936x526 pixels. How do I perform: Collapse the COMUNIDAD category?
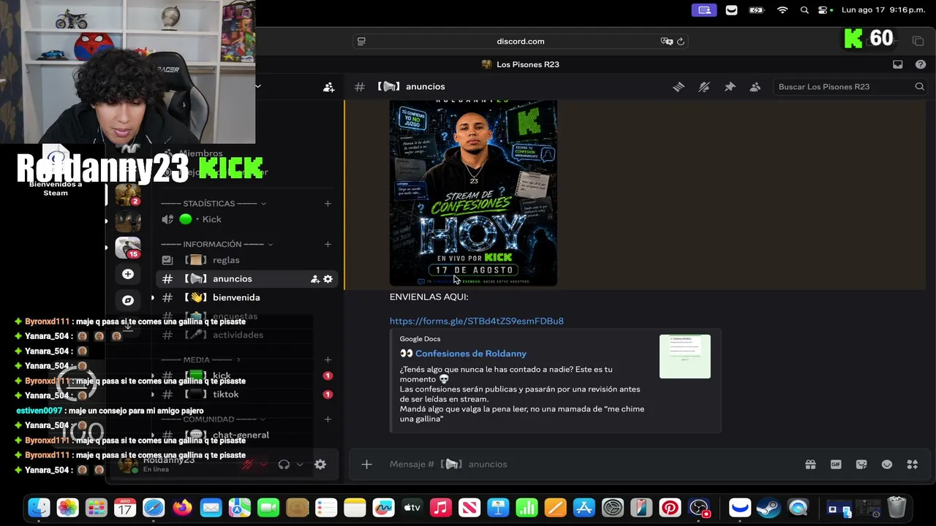point(211,419)
